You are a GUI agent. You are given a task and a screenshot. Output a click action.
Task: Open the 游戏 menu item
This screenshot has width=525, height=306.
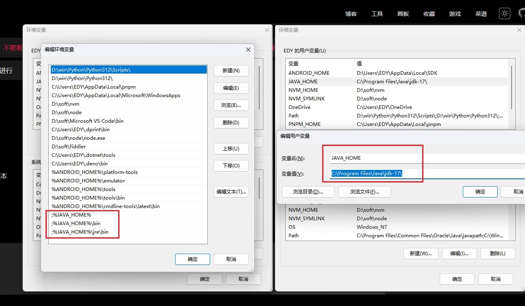point(455,14)
